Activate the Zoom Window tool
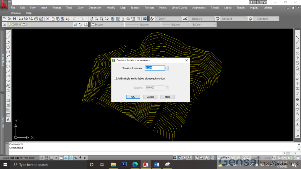301x169 pixels. coord(102,18)
